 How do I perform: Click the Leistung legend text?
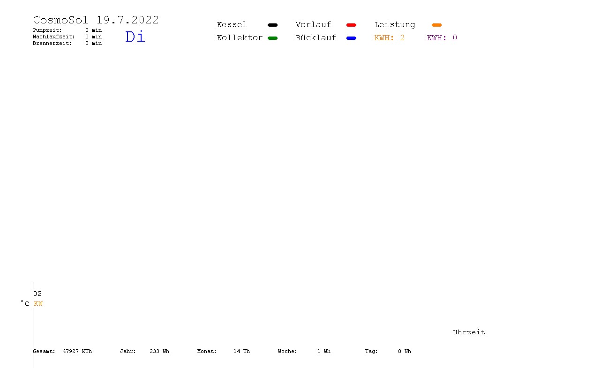(395, 25)
